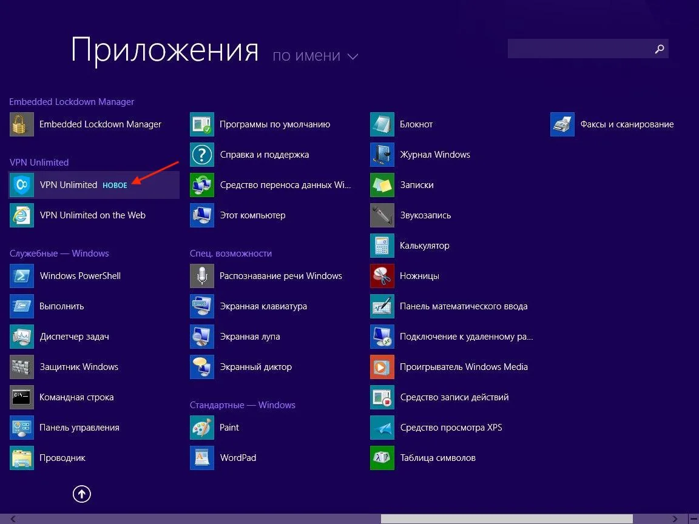Select the 'Служебные — Windows' group header
The height and width of the screenshot is (524, 699).
pyautogui.click(x=59, y=254)
